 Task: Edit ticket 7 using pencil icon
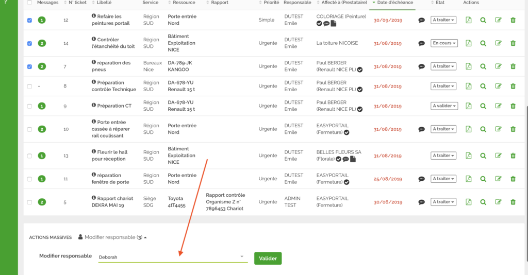(498, 66)
